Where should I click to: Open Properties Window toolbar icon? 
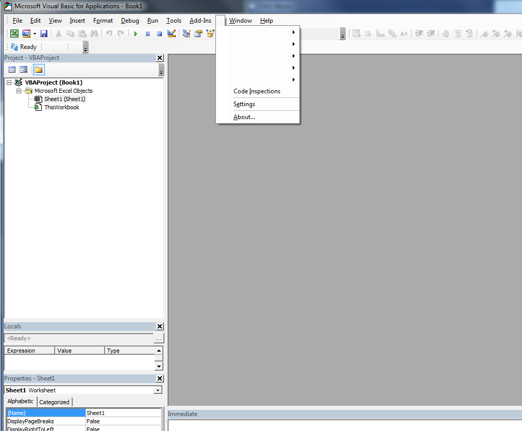(x=198, y=34)
